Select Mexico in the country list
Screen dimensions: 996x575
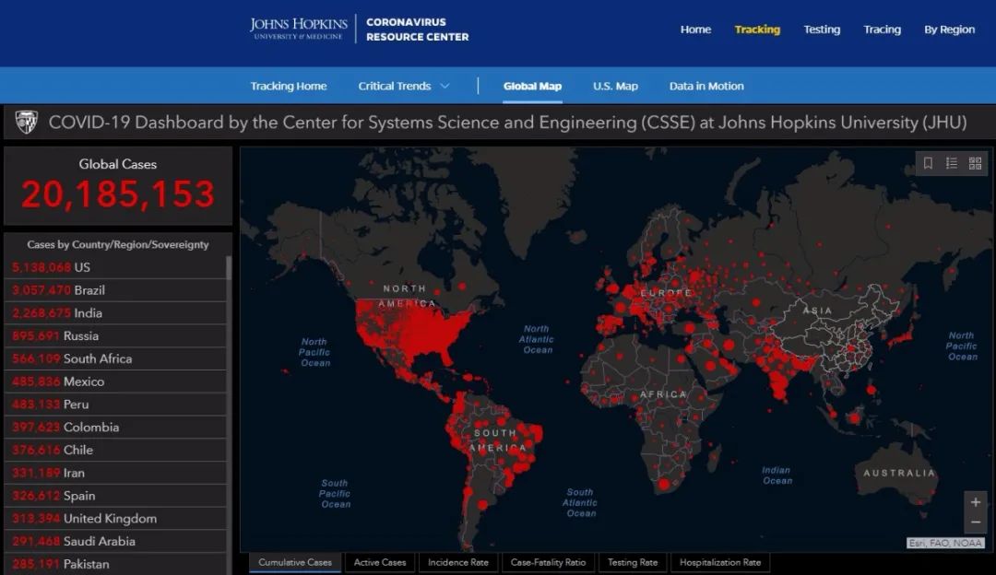(x=115, y=381)
